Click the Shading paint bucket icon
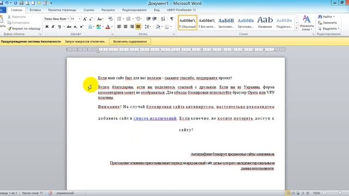This screenshot has width=349, height=196. [158, 27]
